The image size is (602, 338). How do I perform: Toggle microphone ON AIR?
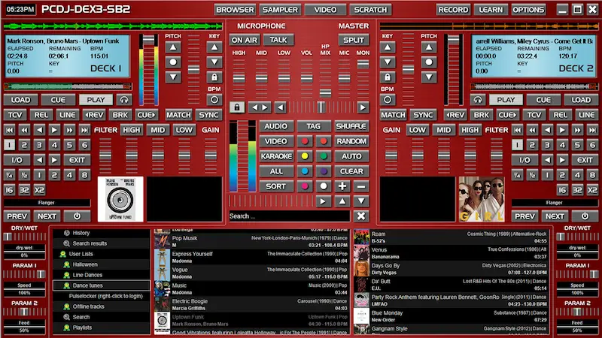coord(244,40)
